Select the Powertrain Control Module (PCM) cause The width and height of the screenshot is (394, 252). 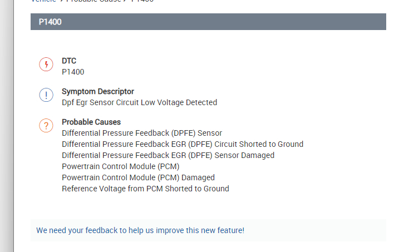coord(121,166)
